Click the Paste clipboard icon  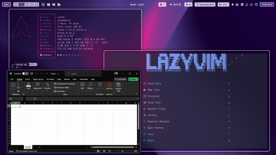pyautogui.click(x=13, y=85)
